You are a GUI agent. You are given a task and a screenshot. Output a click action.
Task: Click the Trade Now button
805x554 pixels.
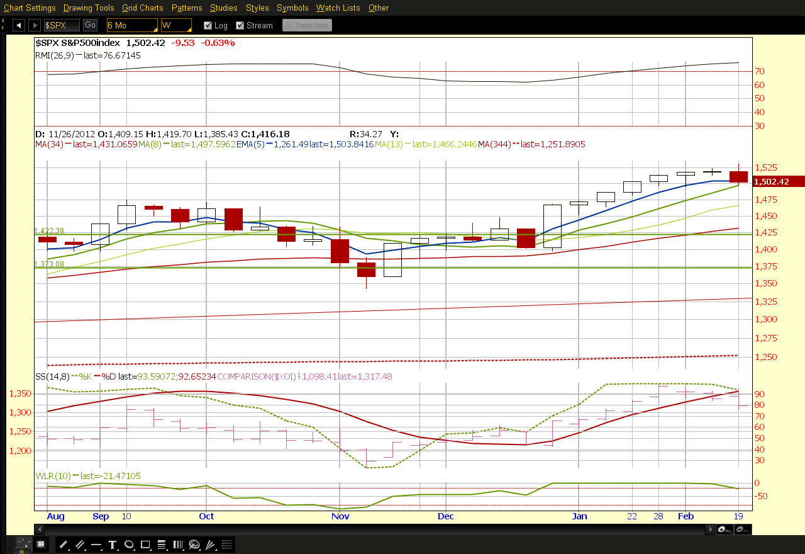(x=307, y=25)
